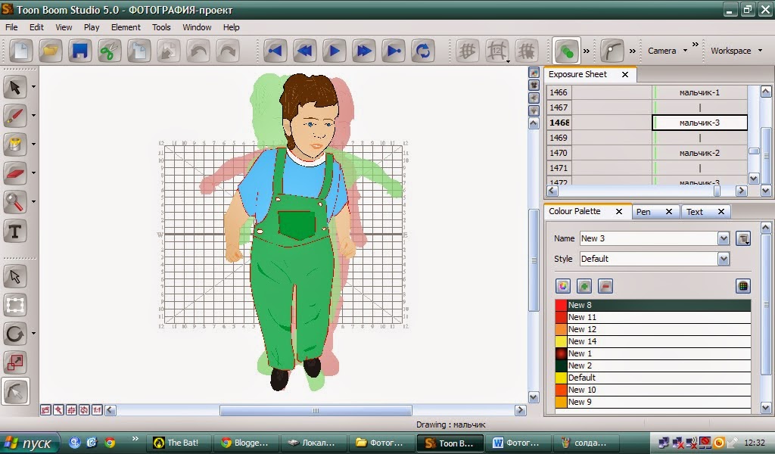This screenshot has height=454, width=775.
Task: Open the colour wheel in the palette panel
Action: tap(563, 286)
